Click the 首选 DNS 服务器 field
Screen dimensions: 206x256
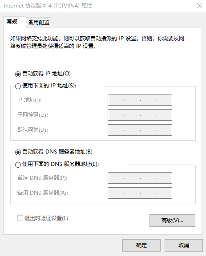140,178
